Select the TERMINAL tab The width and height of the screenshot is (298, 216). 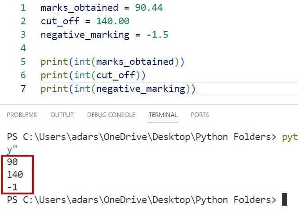click(x=163, y=115)
